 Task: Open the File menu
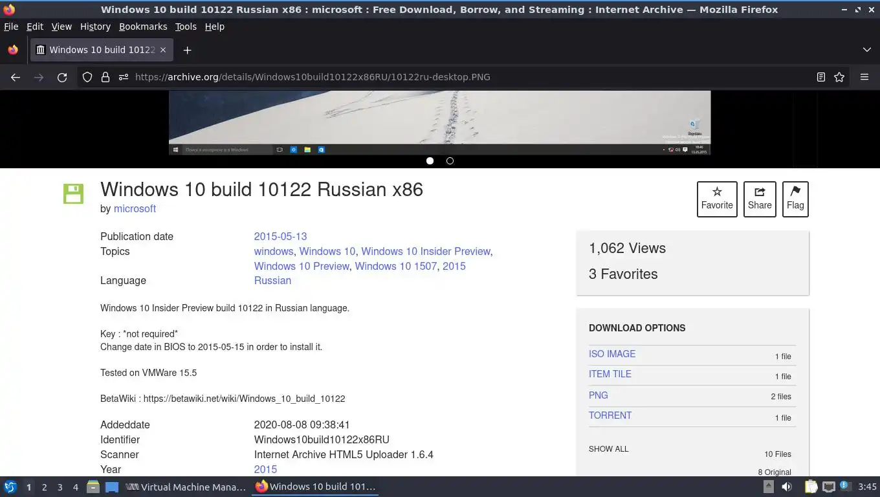[x=11, y=27]
